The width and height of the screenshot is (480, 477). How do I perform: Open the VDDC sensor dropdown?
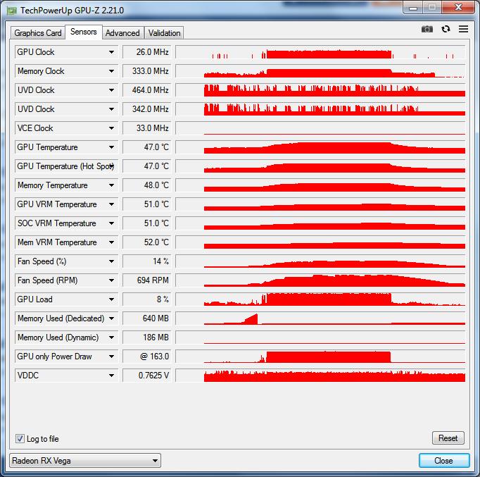111,376
